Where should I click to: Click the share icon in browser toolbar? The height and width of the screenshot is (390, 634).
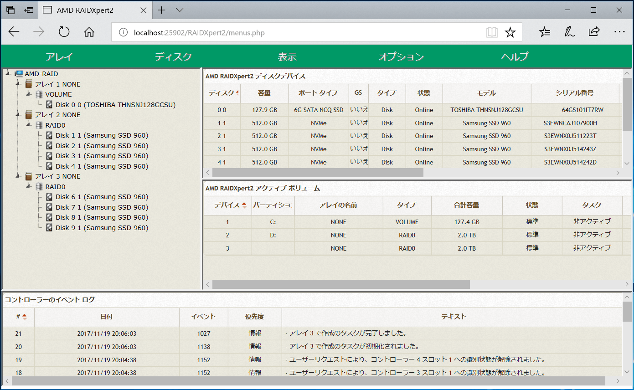coord(594,31)
